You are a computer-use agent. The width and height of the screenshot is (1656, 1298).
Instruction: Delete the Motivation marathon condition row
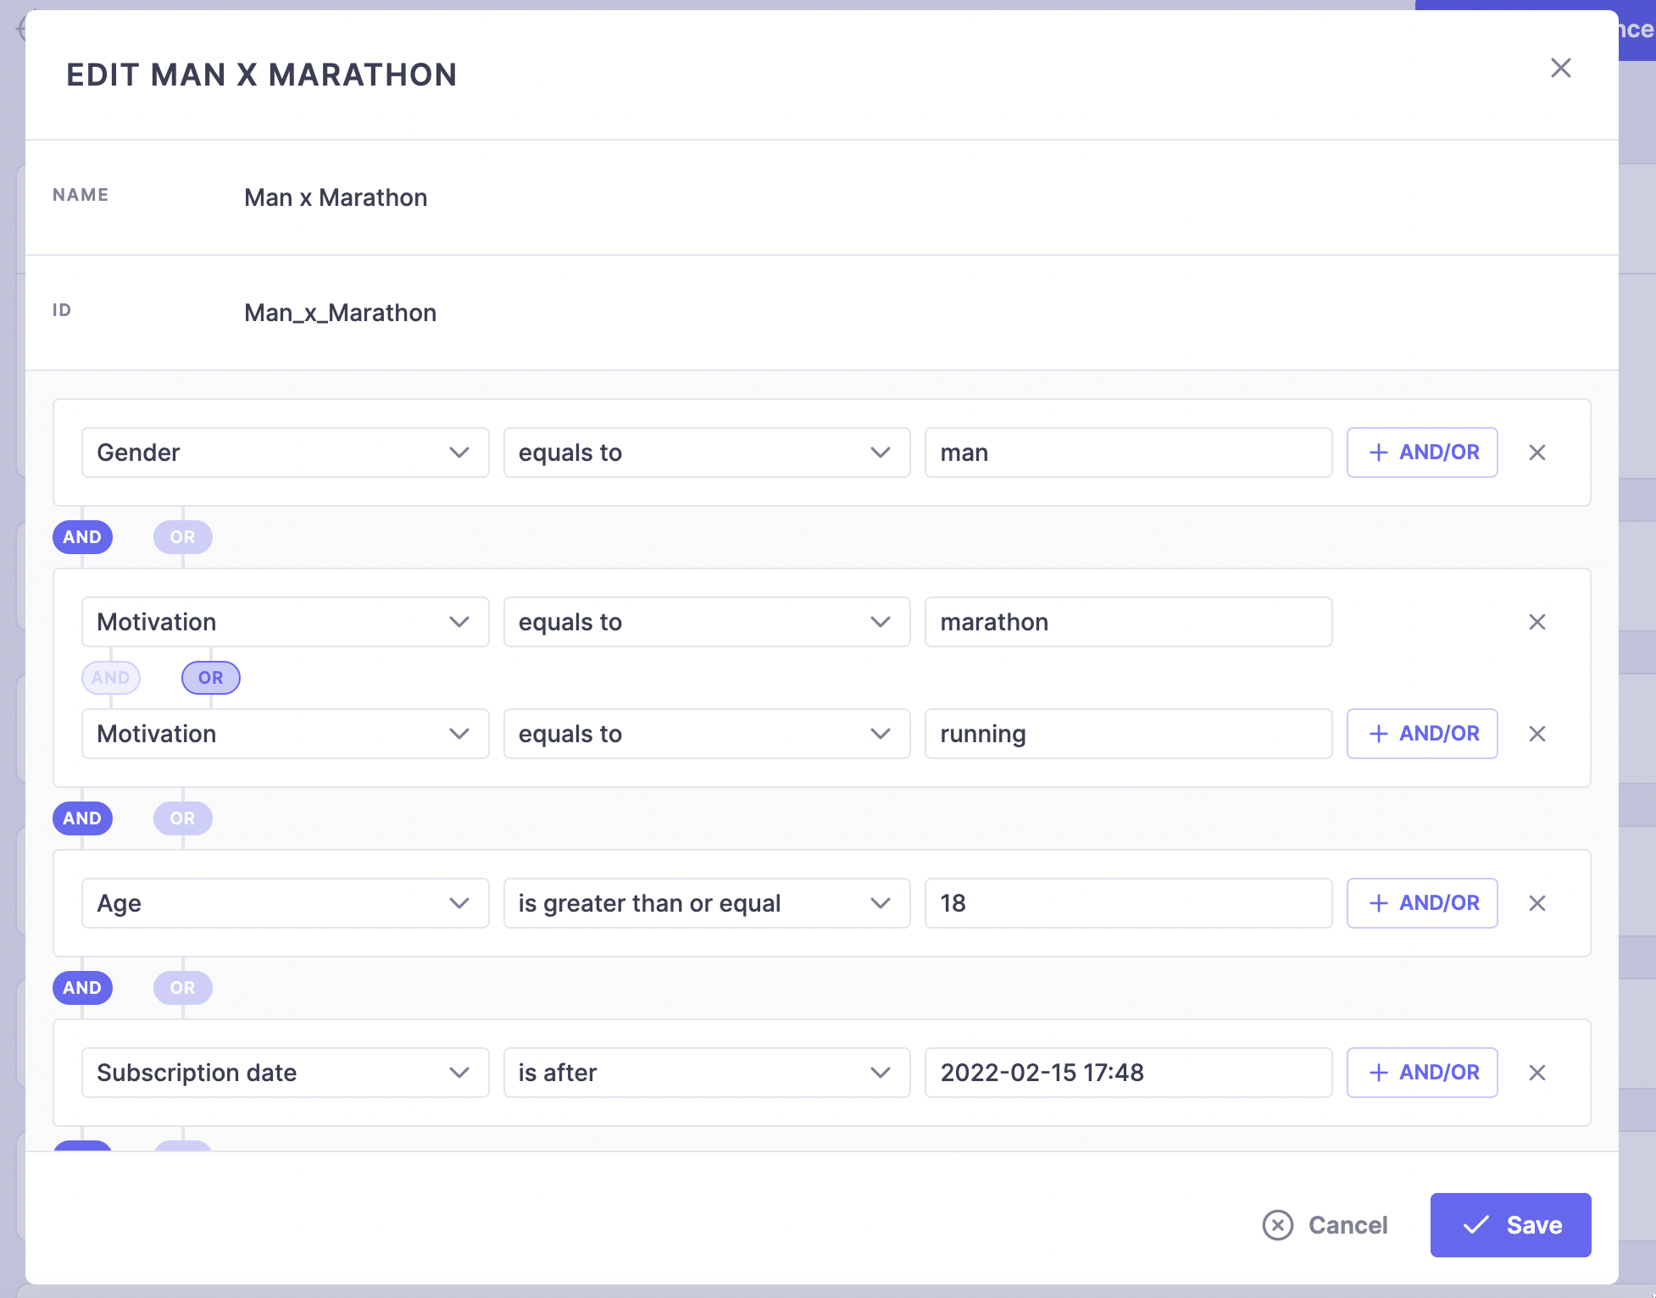click(x=1537, y=622)
